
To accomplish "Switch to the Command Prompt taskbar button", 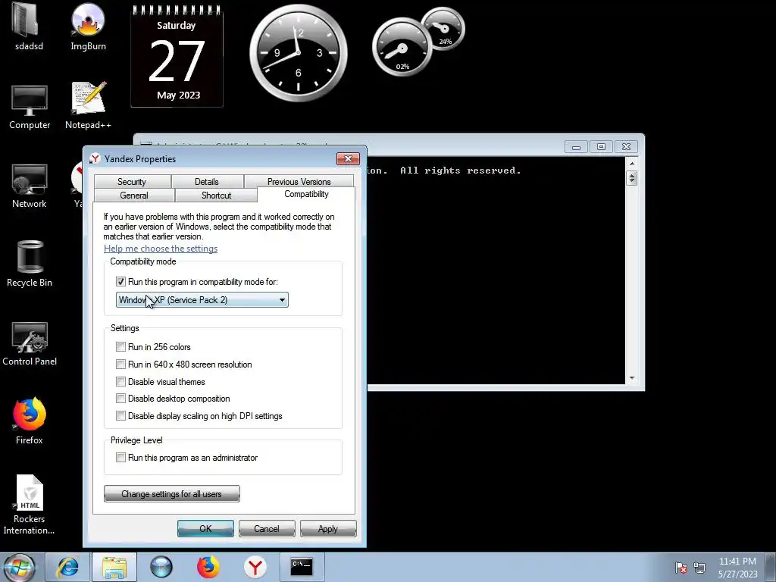I will click(302, 567).
